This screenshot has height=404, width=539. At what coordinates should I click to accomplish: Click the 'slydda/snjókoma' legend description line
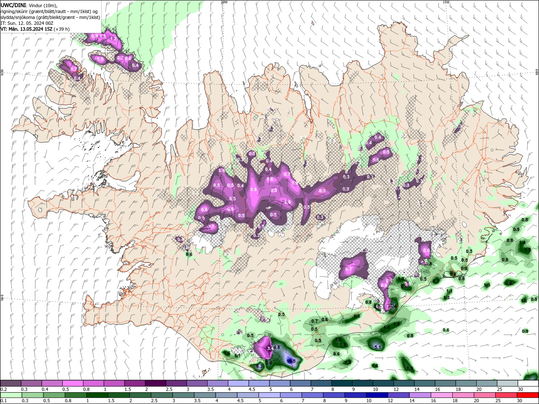[51, 17]
